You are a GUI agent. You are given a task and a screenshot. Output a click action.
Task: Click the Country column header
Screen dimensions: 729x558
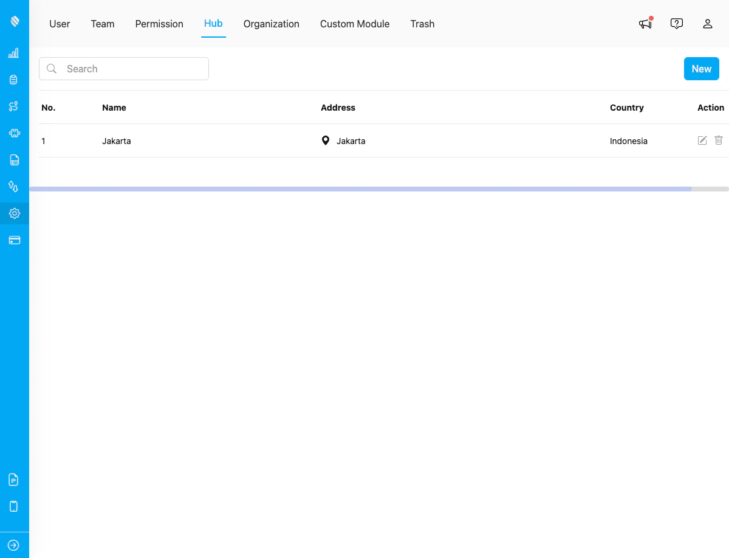click(x=627, y=108)
